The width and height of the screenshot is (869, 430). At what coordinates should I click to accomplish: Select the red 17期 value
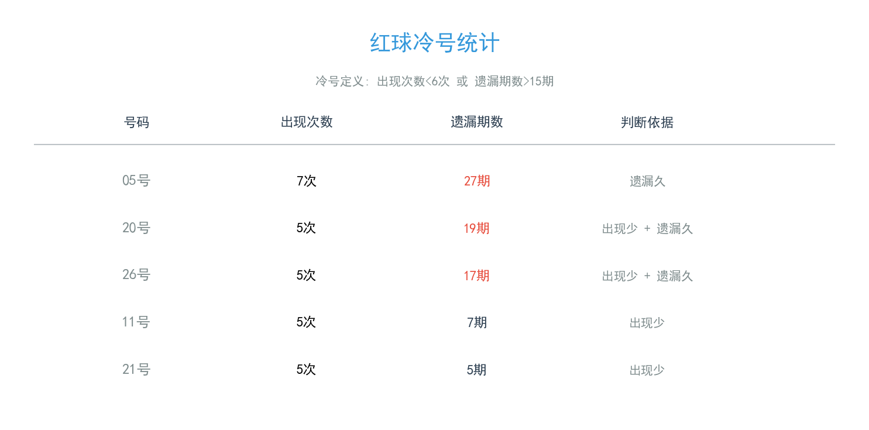click(x=476, y=276)
